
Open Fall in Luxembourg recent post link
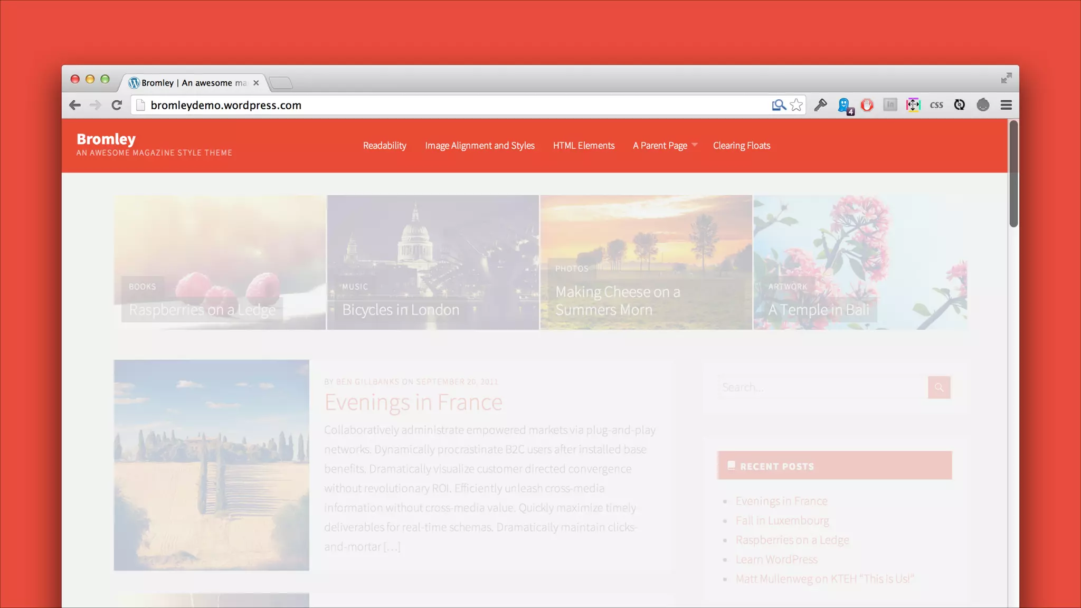pos(782,520)
